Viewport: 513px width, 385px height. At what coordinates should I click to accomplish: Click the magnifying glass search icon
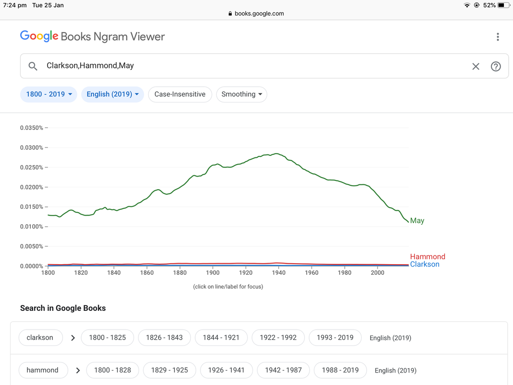tap(33, 66)
